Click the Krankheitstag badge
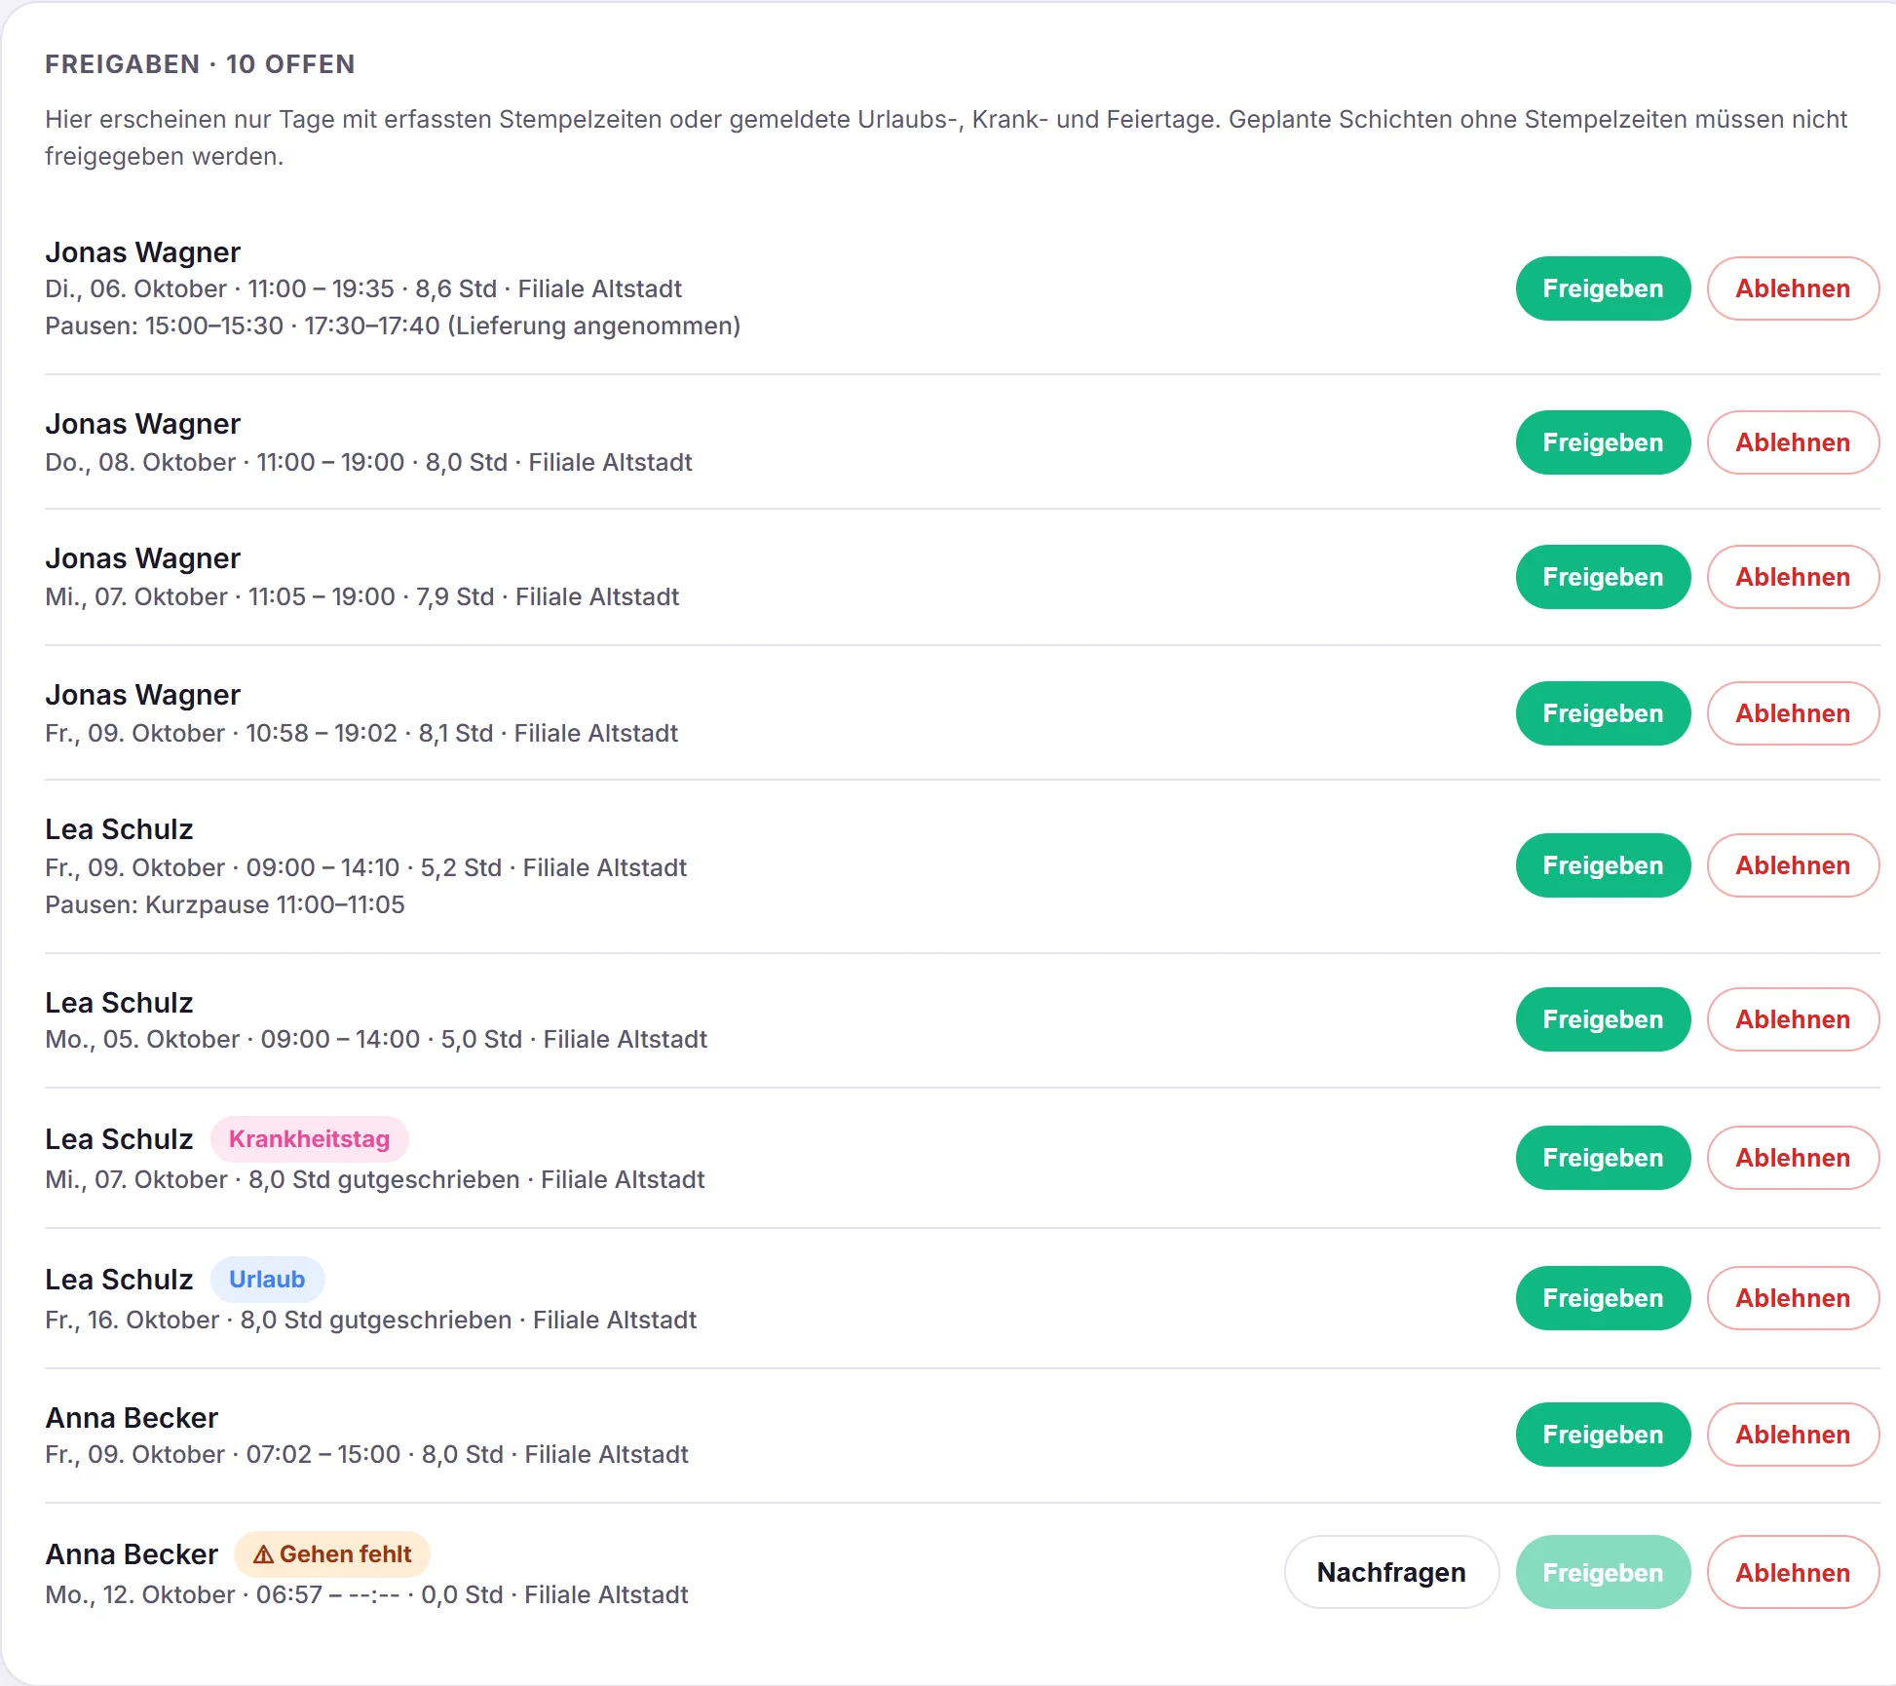The width and height of the screenshot is (1896, 1686). pos(309,1139)
